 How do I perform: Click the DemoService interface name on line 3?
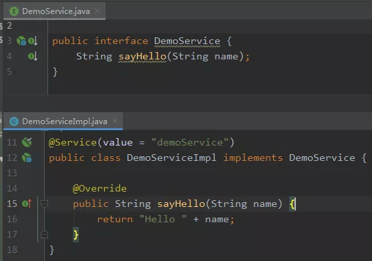(x=187, y=41)
